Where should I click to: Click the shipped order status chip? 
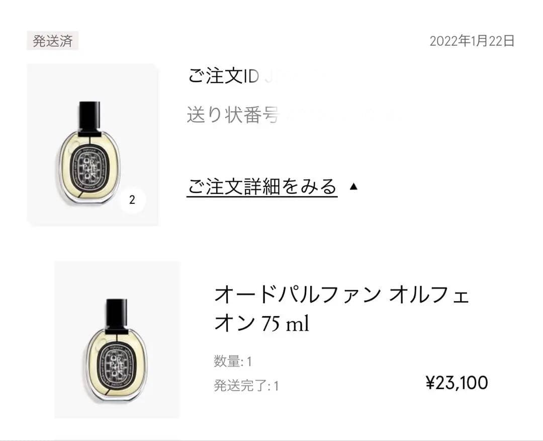[53, 41]
